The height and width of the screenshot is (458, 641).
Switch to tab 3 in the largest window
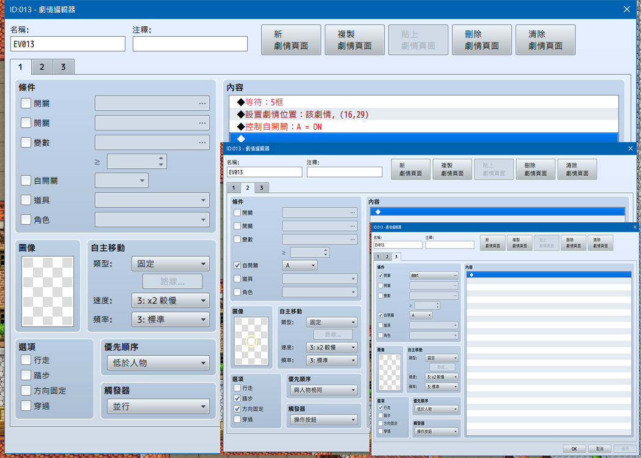pos(64,67)
